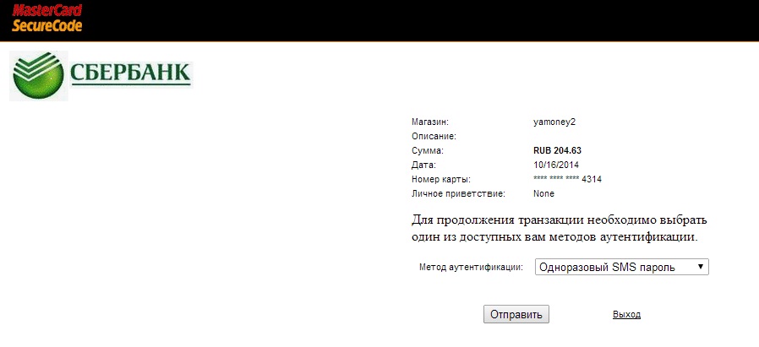The height and width of the screenshot is (347, 759).
Task: Click the merchant name yamoney2
Action: click(554, 122)
